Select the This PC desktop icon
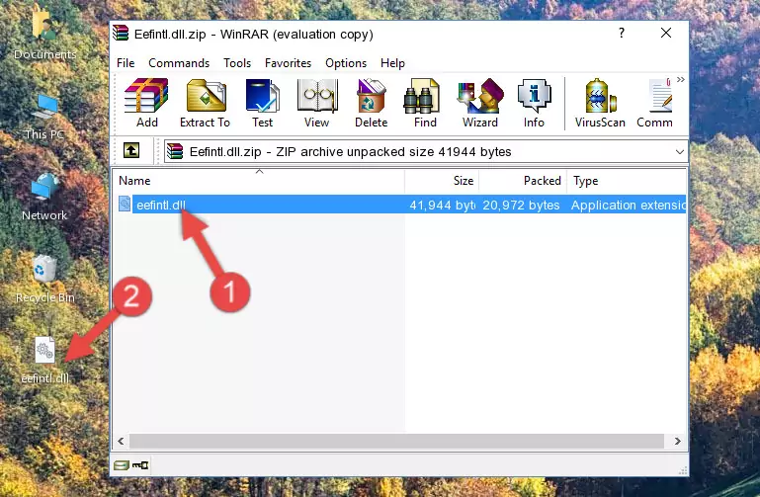Image resolution: width=760 pixels, height=497 pixels. tap(45, 118)
